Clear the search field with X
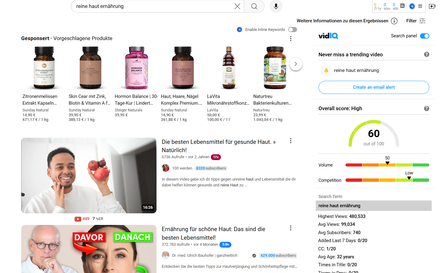This screenshot has width=444, height=273. pos(237,6)
